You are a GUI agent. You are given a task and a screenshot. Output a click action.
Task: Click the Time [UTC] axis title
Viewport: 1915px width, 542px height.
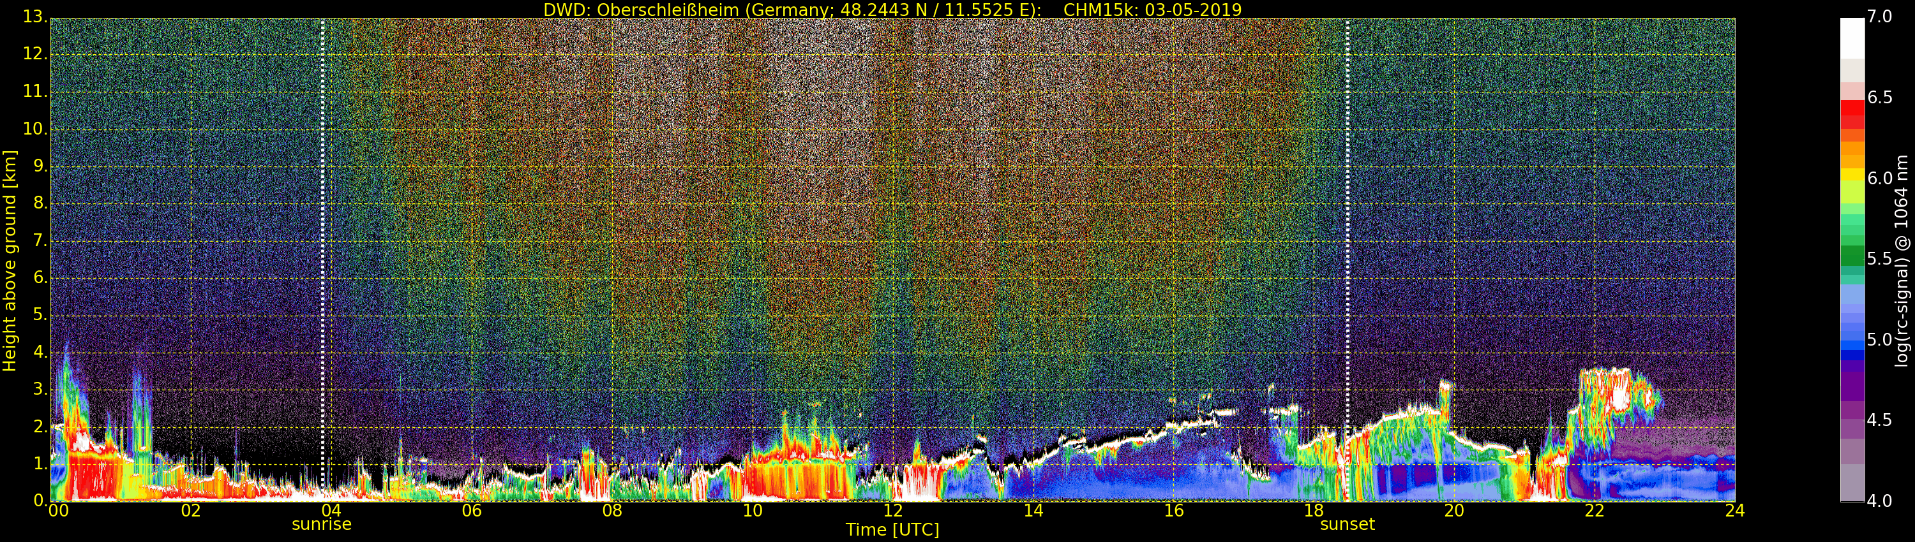(x=892, y=530)
